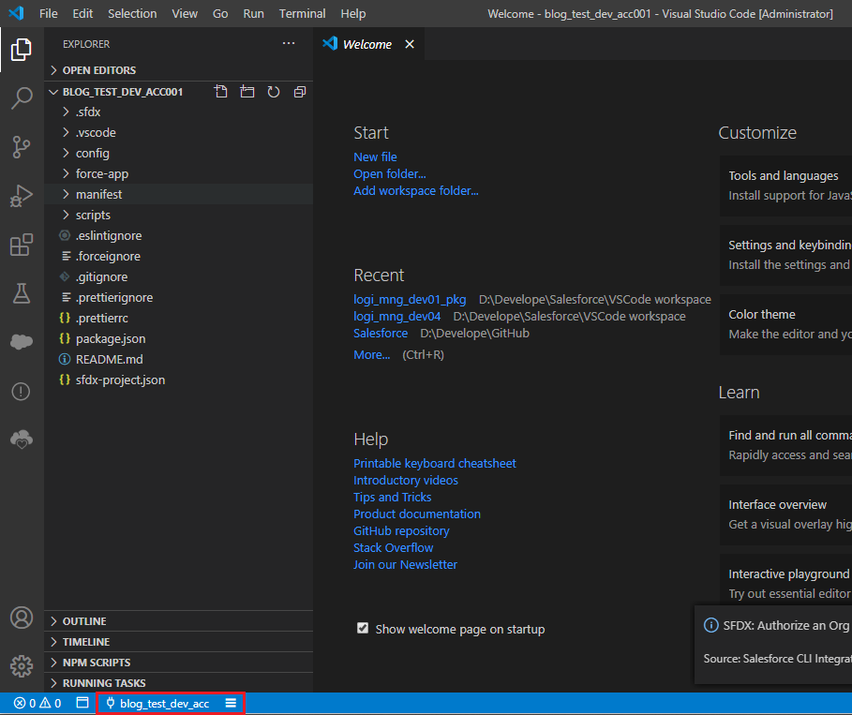Image resolution: width=852 pixels, height=715 pixels.
Task: Click the three-line menu icon in status bar
Action: [x=231, y=703]
